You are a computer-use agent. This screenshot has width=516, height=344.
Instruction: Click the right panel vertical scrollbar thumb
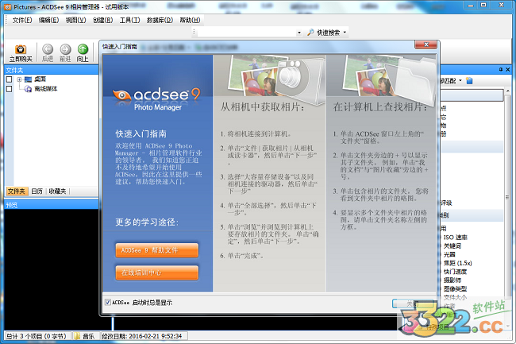[507, 198]
